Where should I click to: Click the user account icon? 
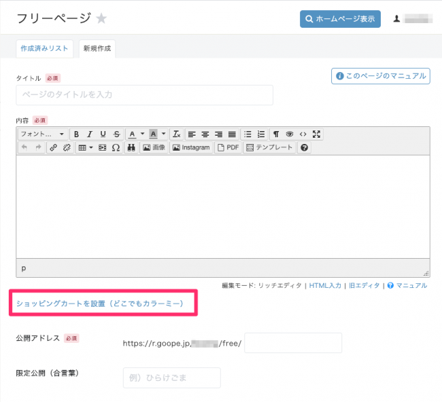397,19
